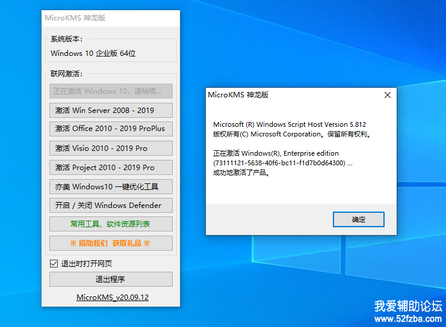This screenshot has width=446, height=327.
Task: Click the greyed 正在激活 Windows 10 button
Action: click(111, 91)
